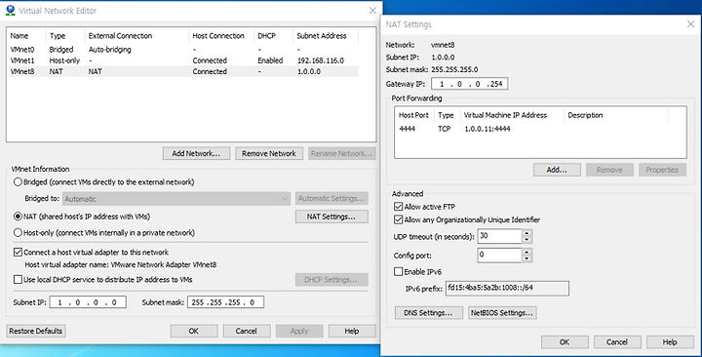Select the Host-only radio button
The image size is (702, 357).
[18, 232]
